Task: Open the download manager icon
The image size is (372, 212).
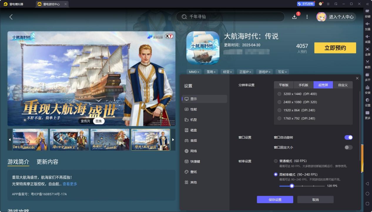Action: pyautogui.click(x=294, y=17)
